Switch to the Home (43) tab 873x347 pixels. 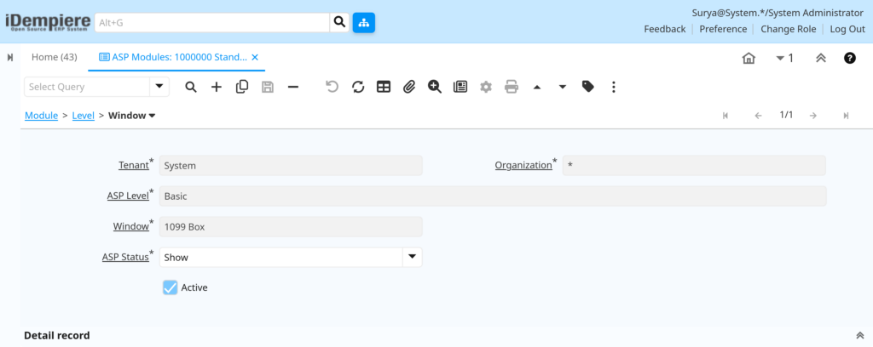(x=54, y=57)
